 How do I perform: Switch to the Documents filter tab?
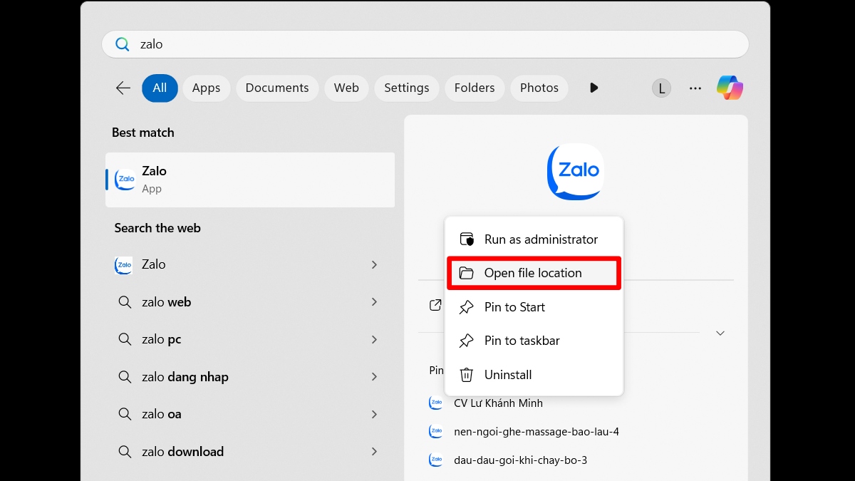[277, 88]
